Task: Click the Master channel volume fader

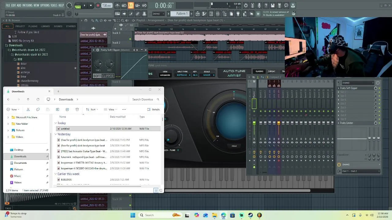Action: (254, 123)
